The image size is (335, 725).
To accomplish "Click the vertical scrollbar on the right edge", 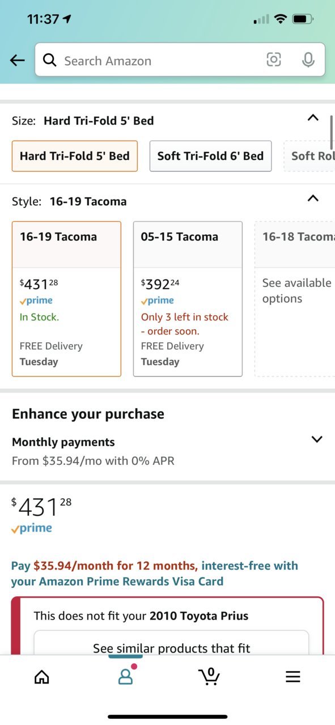I will [332, 132].
